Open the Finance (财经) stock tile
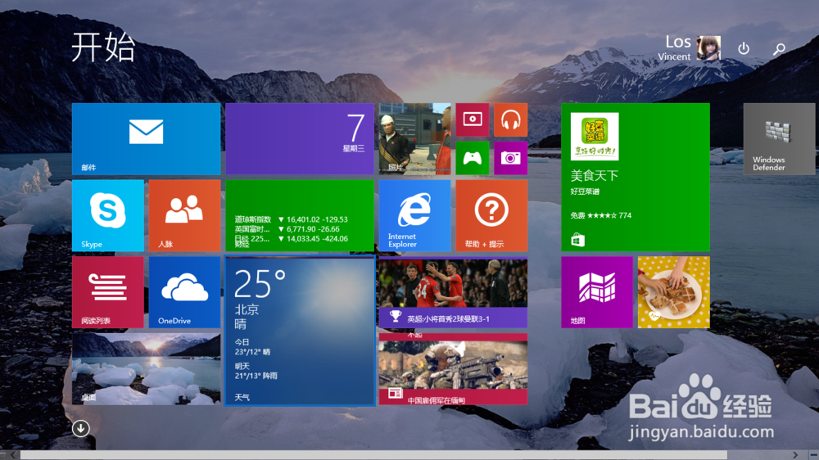The image size is (819, 460). pos(300,215)
